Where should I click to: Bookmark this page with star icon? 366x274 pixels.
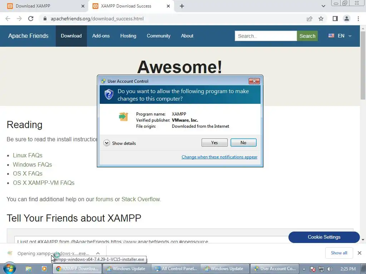click(x=321, y=19)
